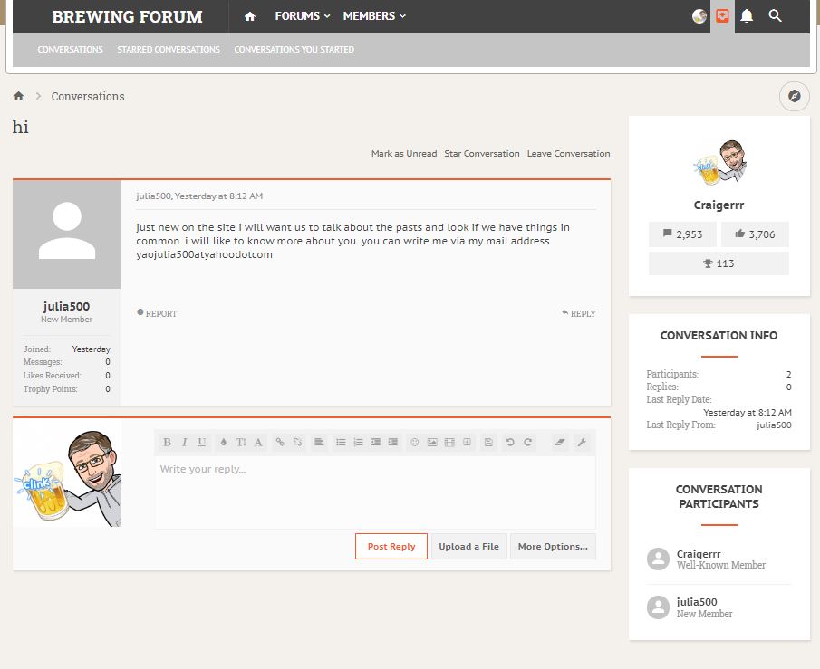Open the notifications bell in the header
820x669 pixels.
(x=747, y=16)
